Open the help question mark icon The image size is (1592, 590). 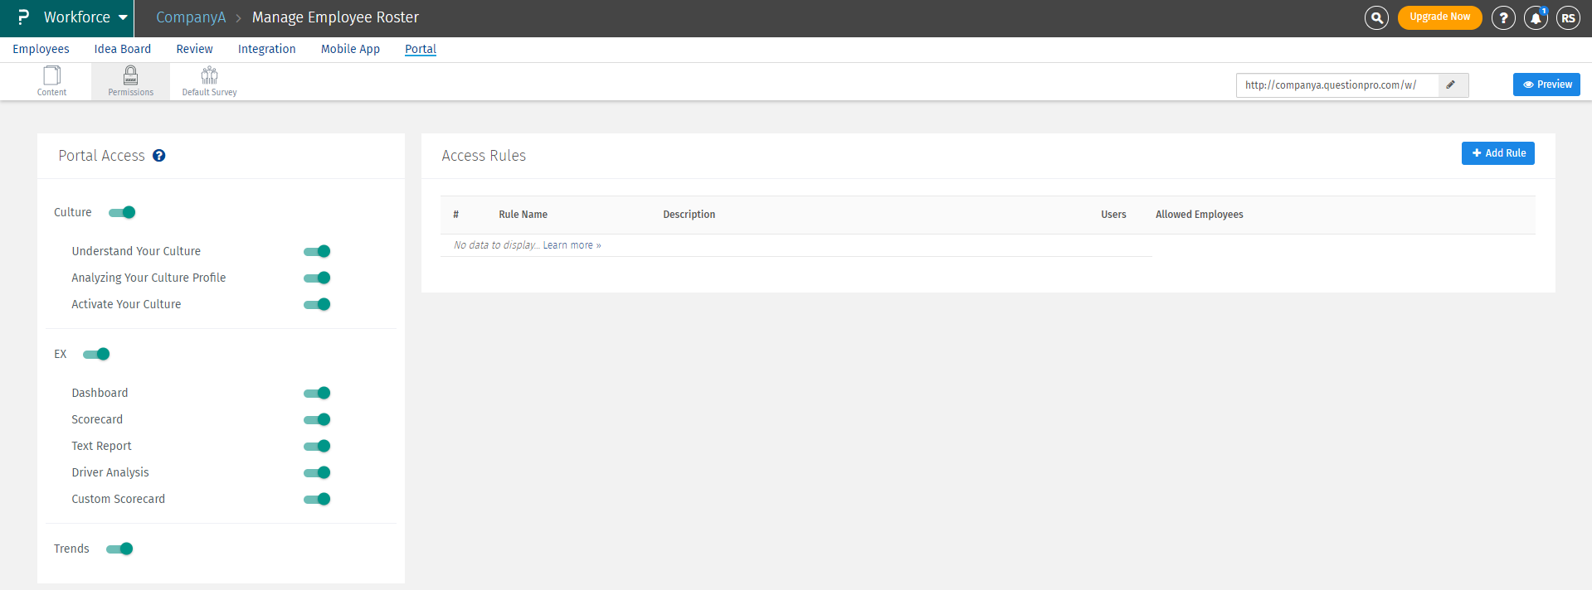click(x=1503, y=17)
